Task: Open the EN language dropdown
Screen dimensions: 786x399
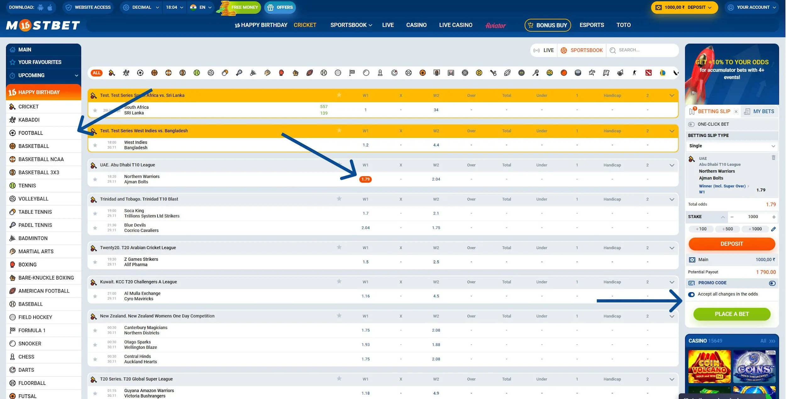Action: tap(201, 7)
